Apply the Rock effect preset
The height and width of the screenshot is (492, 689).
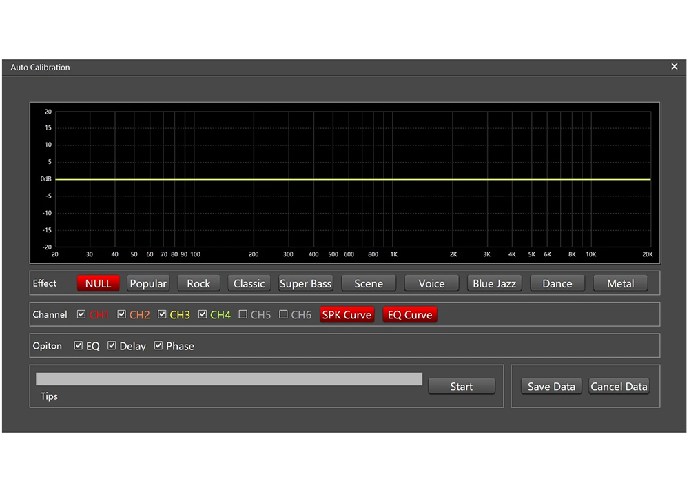pos(198,283)
